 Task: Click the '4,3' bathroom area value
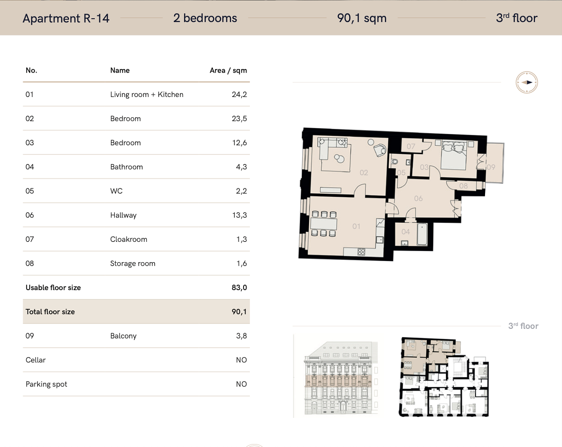coord(241,167)
